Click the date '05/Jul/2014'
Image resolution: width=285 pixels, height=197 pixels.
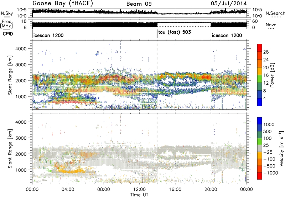pyautogui.click(x=229, y=4)
